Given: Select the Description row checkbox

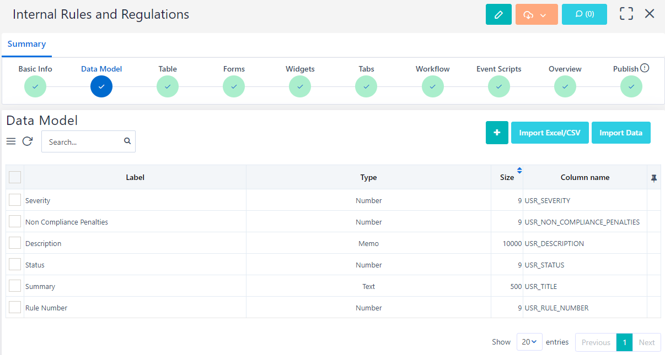Looking at the screenshot, I should point(15,243).
